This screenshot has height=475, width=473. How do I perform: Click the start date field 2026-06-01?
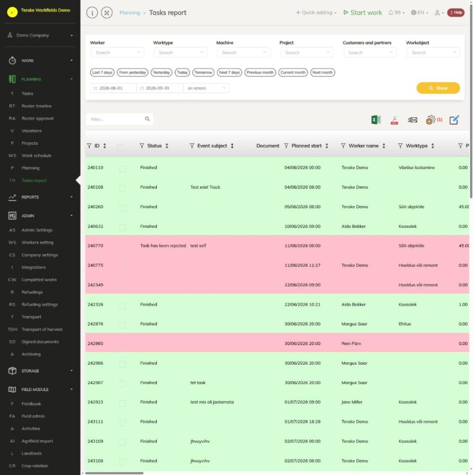pyautogui.click(x=113, y=88)
